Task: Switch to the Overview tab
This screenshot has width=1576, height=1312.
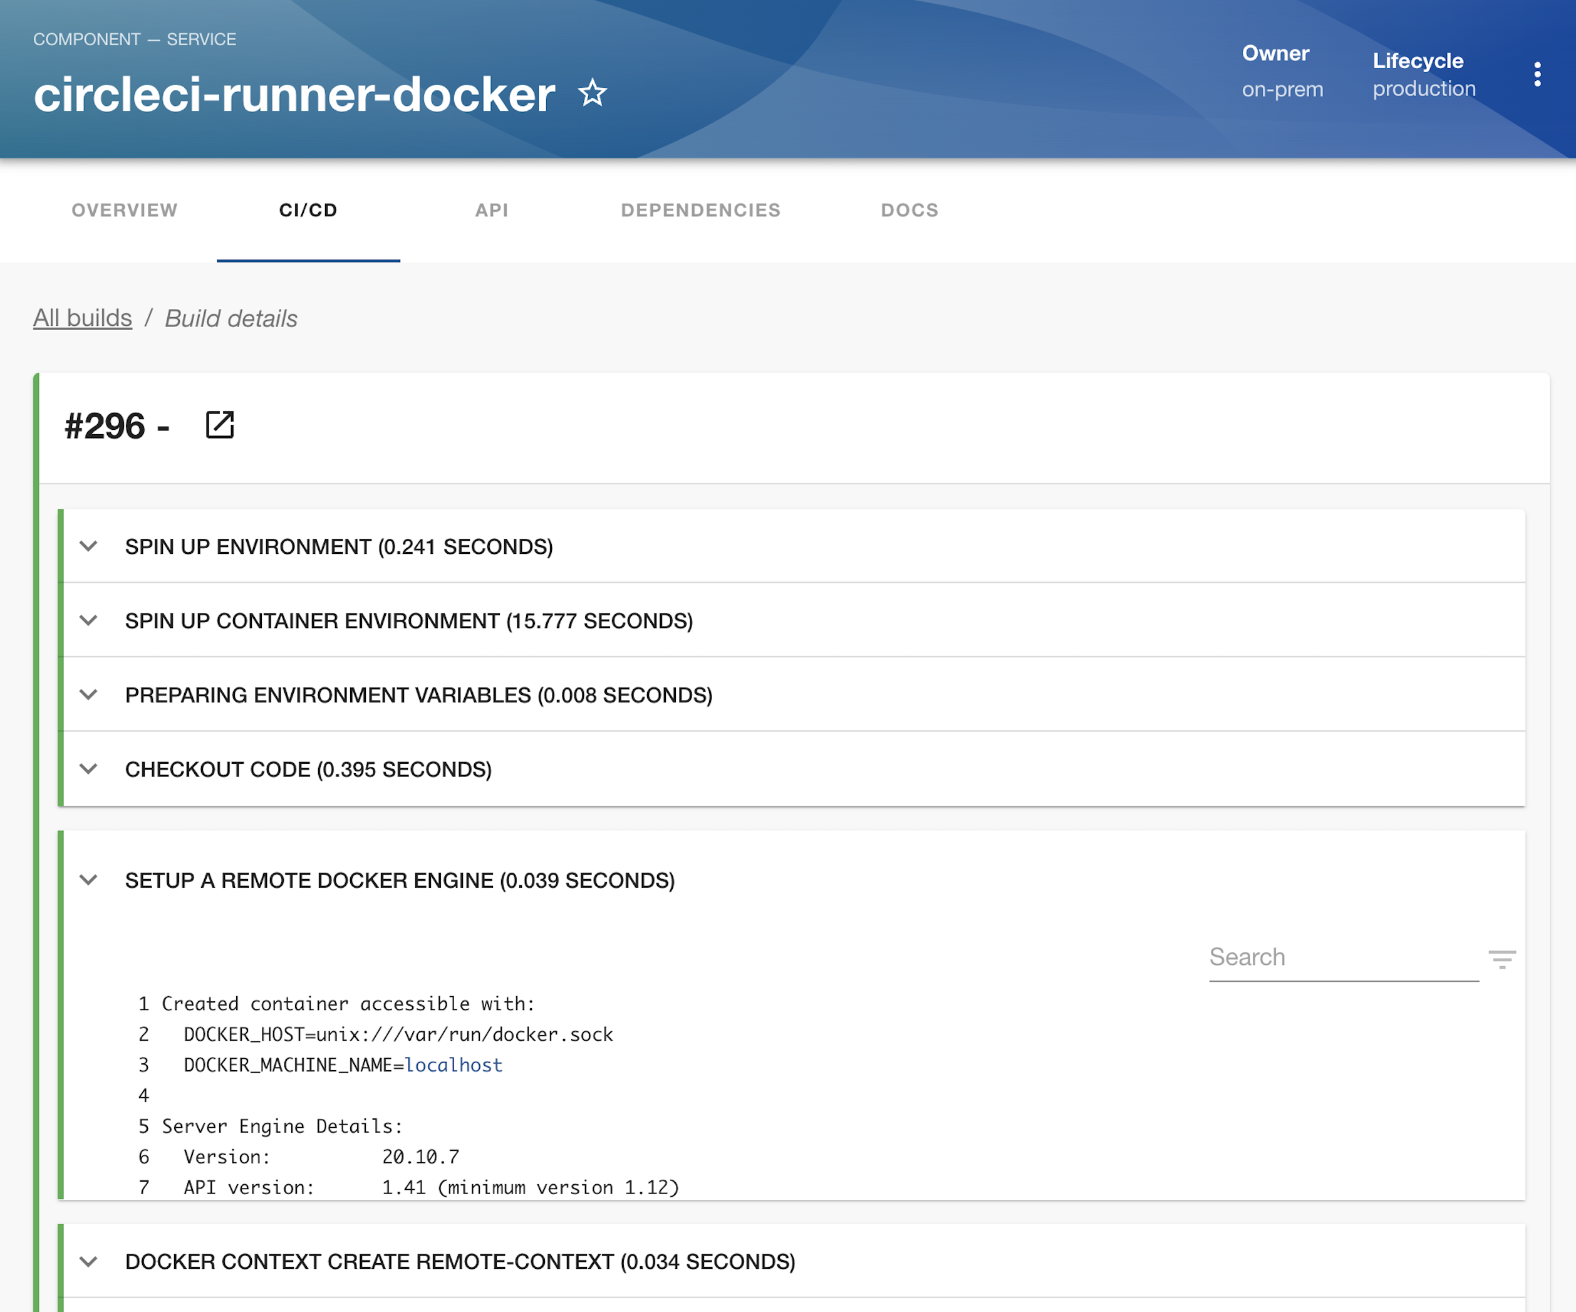Action: [125, 210]
